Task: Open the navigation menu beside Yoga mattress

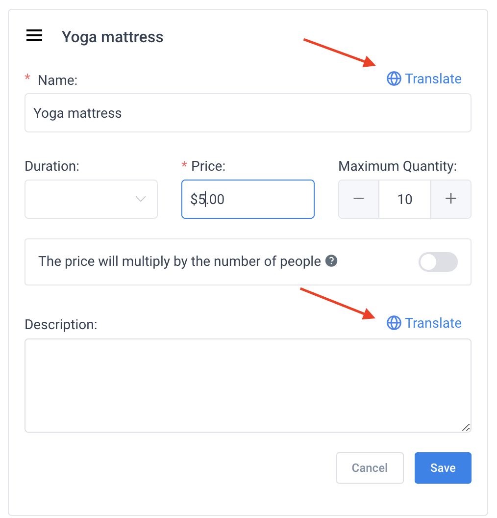Action: pyautogui.click(x=34, y=35)
